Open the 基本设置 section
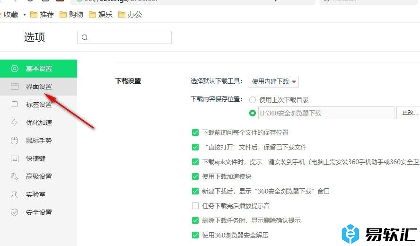 coord(39,69)
